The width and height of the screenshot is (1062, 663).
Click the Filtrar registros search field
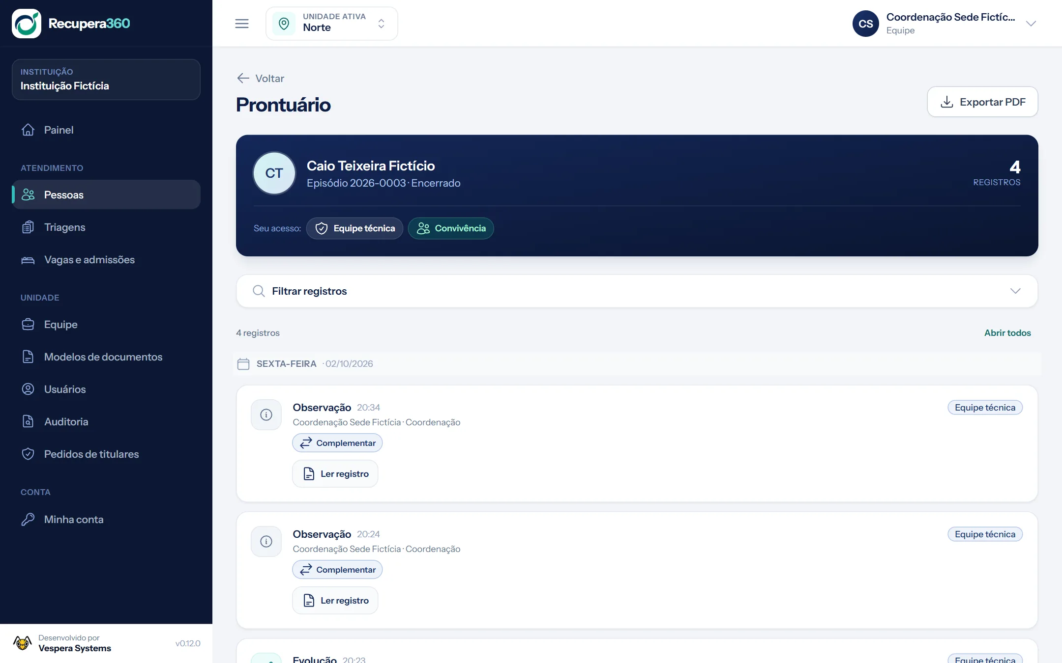click(637, 291)
